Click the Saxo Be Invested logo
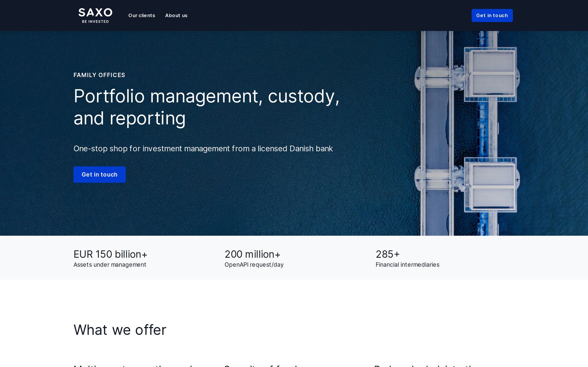 pyautogui.click(x=95, y=16)
